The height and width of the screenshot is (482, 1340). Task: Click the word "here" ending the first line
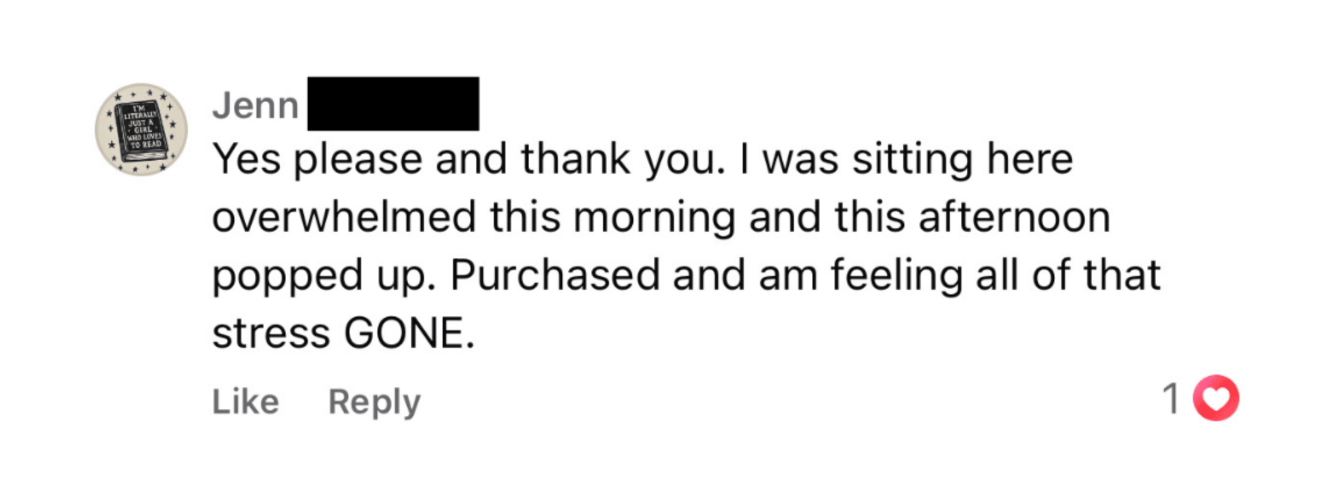point(1030,159)
